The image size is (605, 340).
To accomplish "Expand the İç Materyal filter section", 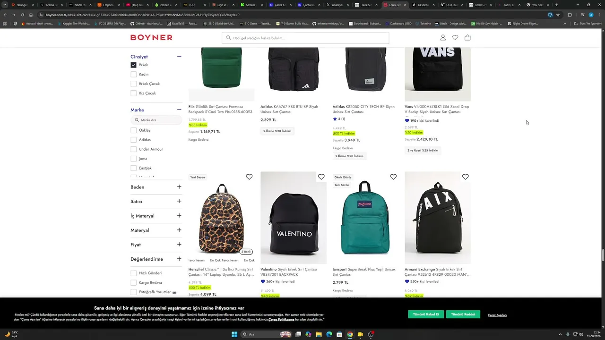I will click(x=179, y=216).
